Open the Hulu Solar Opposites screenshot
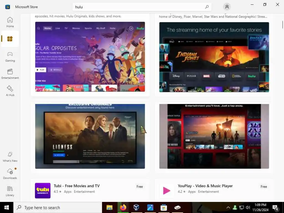This screenshot has height=213, width=284. click(90, 57)
